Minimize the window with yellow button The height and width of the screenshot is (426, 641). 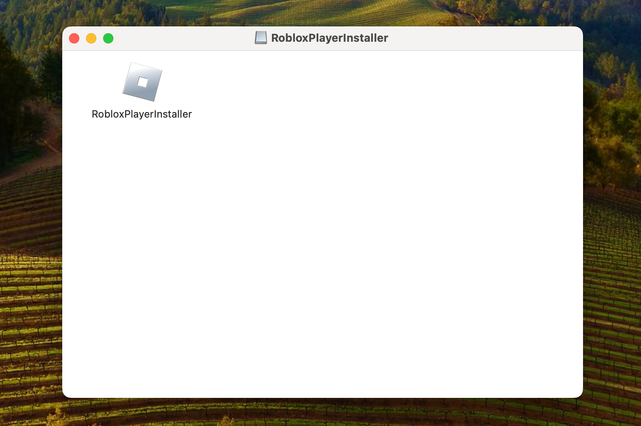[91, 38]
